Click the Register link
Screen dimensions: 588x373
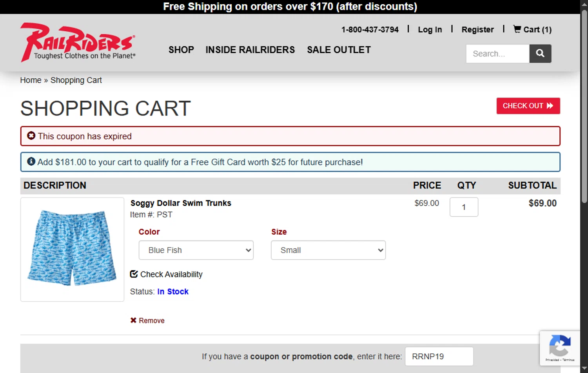pyautogui.click(x=477, y=29)
